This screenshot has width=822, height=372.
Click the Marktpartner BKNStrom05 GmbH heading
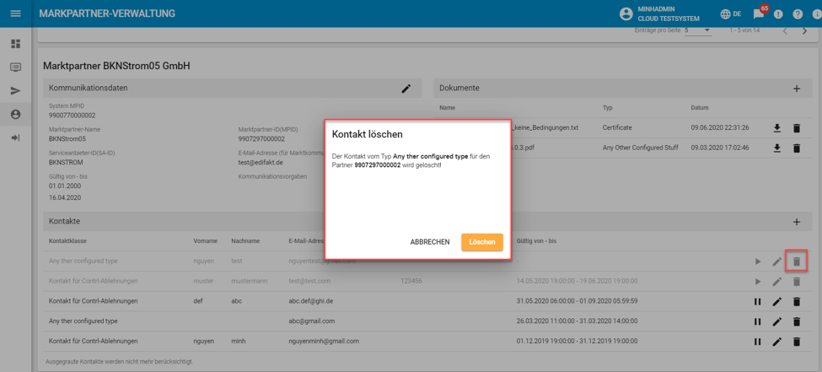pos(116,67)
